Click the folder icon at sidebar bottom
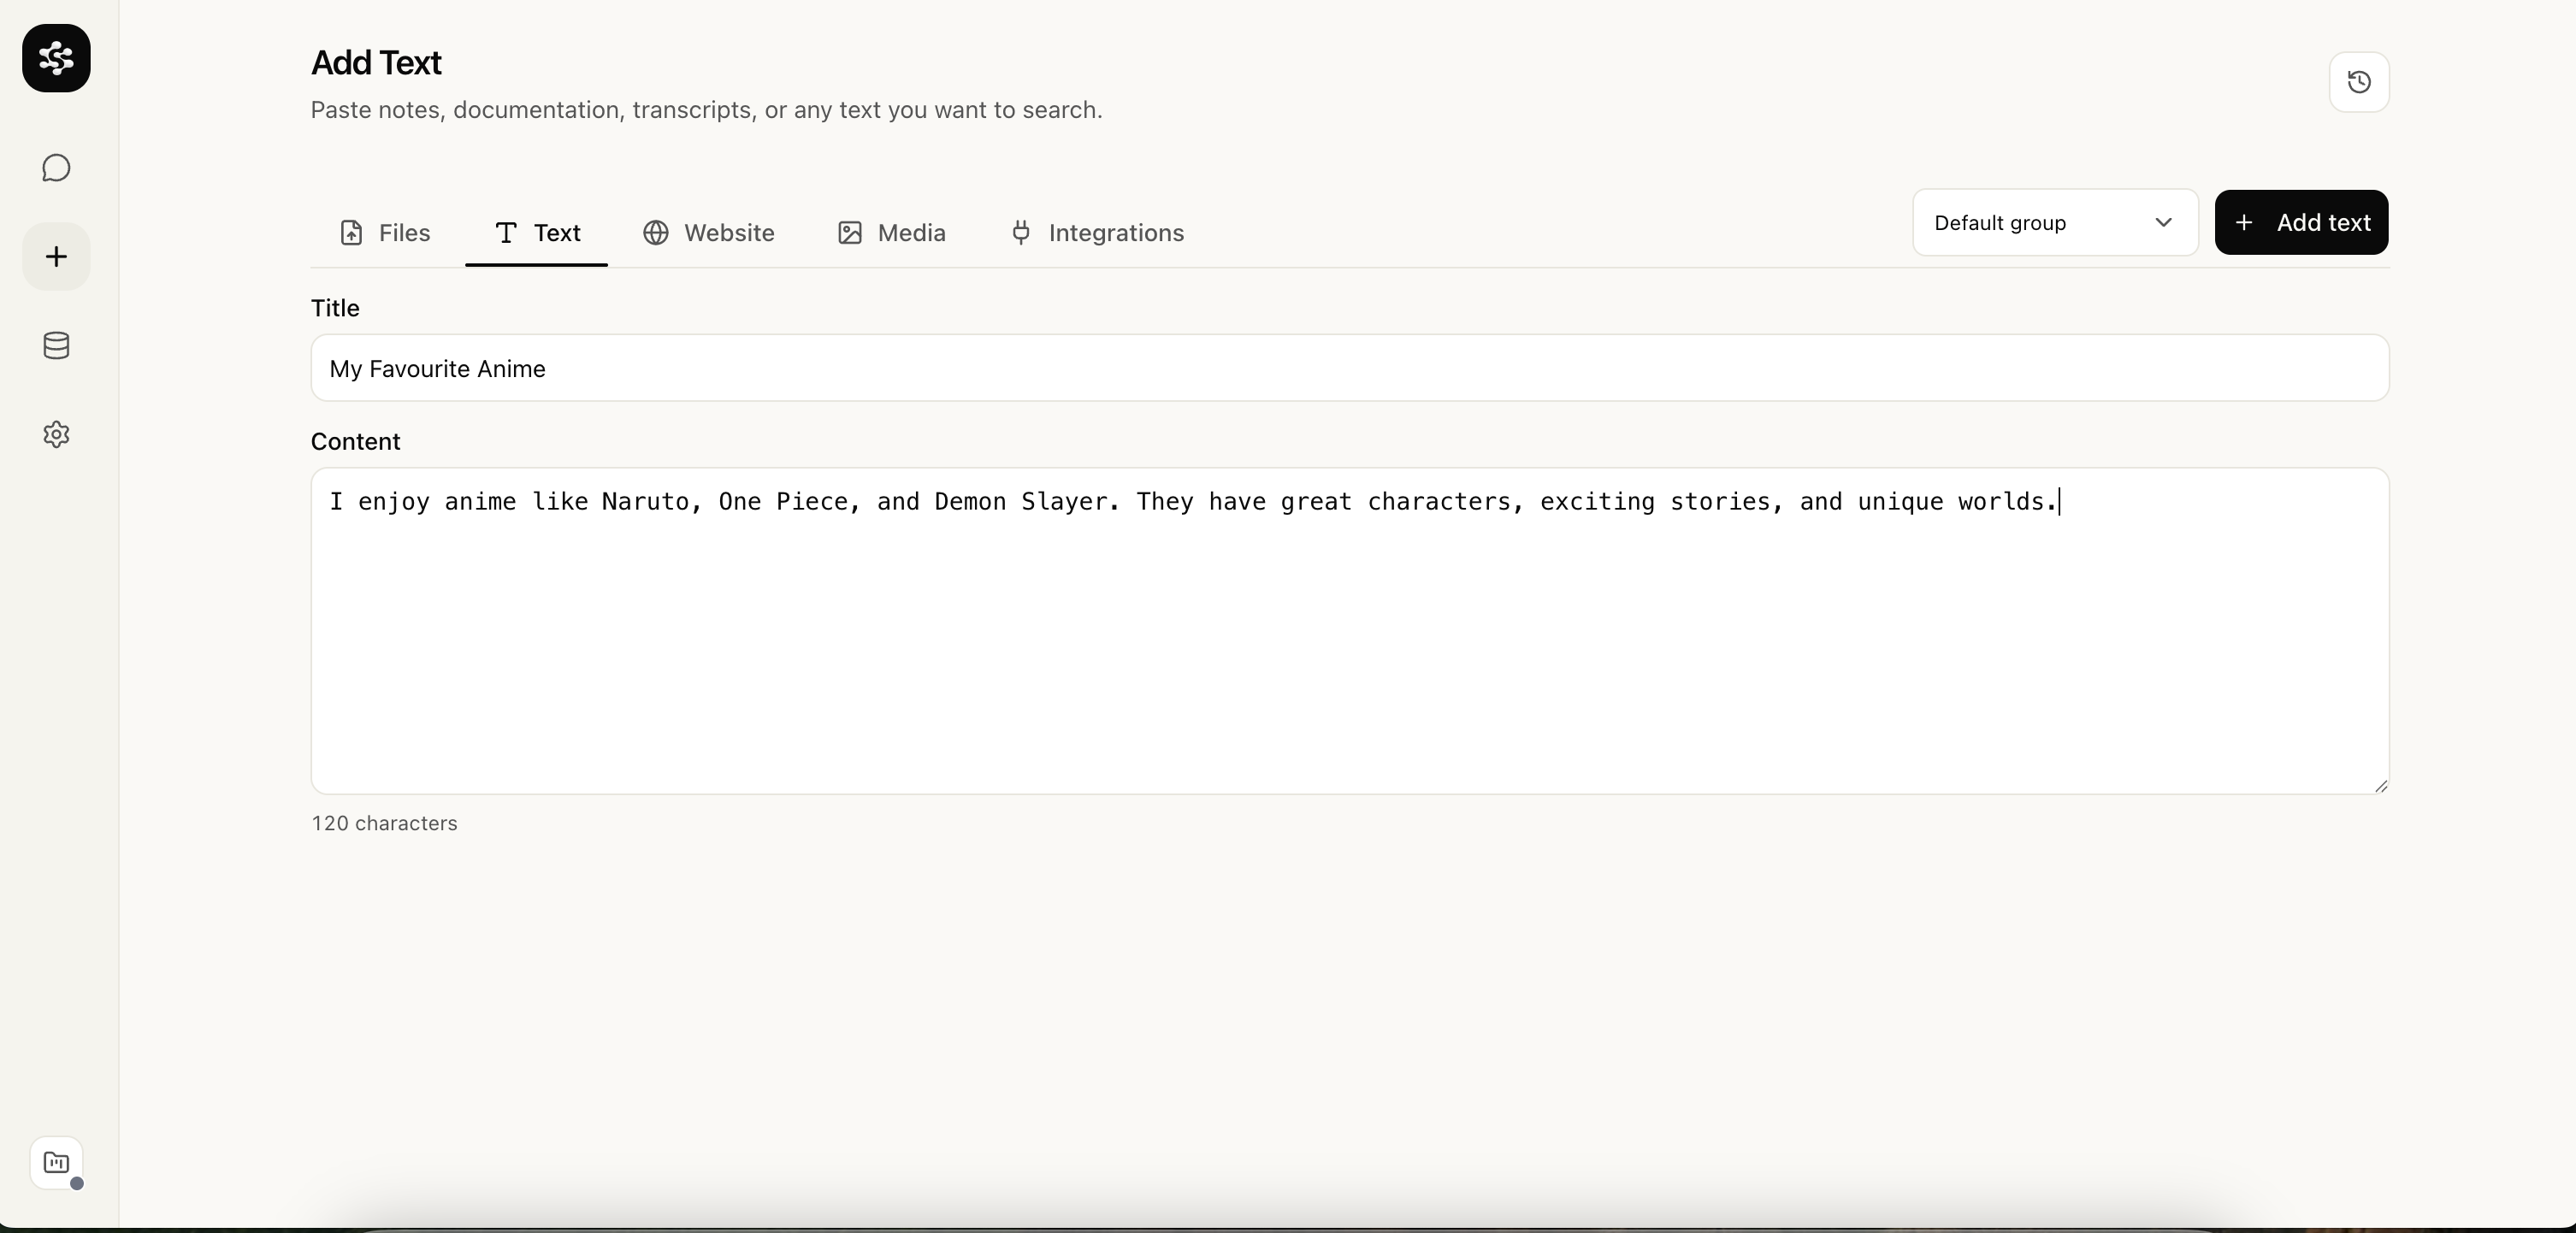This screenshot has width=2576, height=1233. 56,1163
